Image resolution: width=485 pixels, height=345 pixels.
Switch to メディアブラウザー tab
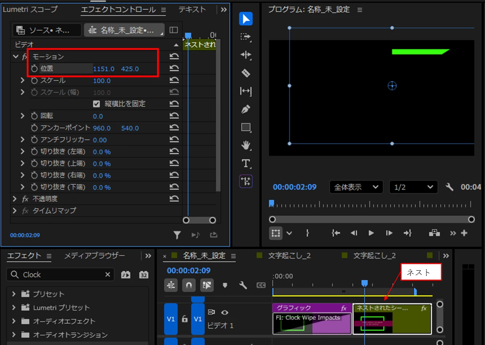tap(95, 256)
